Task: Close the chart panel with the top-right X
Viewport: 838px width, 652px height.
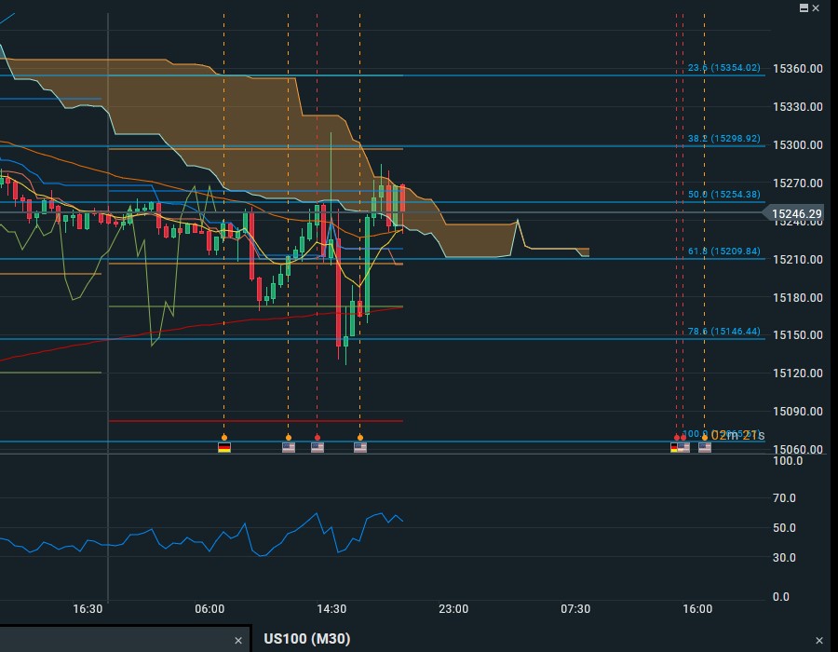Action: (x=816, y=8)
